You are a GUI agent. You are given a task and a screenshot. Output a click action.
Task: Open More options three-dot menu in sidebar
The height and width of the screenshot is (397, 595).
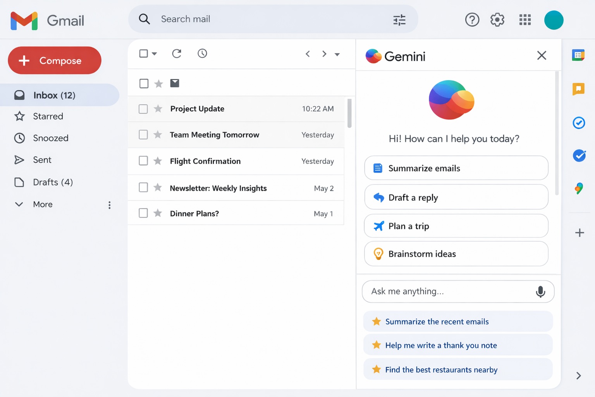click(x=110, y=205)
